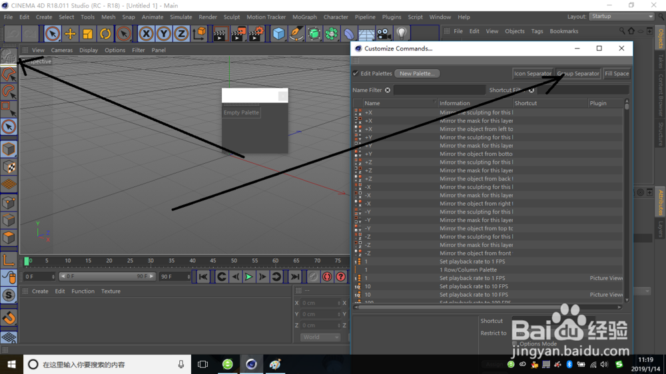Click timeline green playhead marker
The width and height of the screenshot is (666, 374).
(x=27, y=262)
